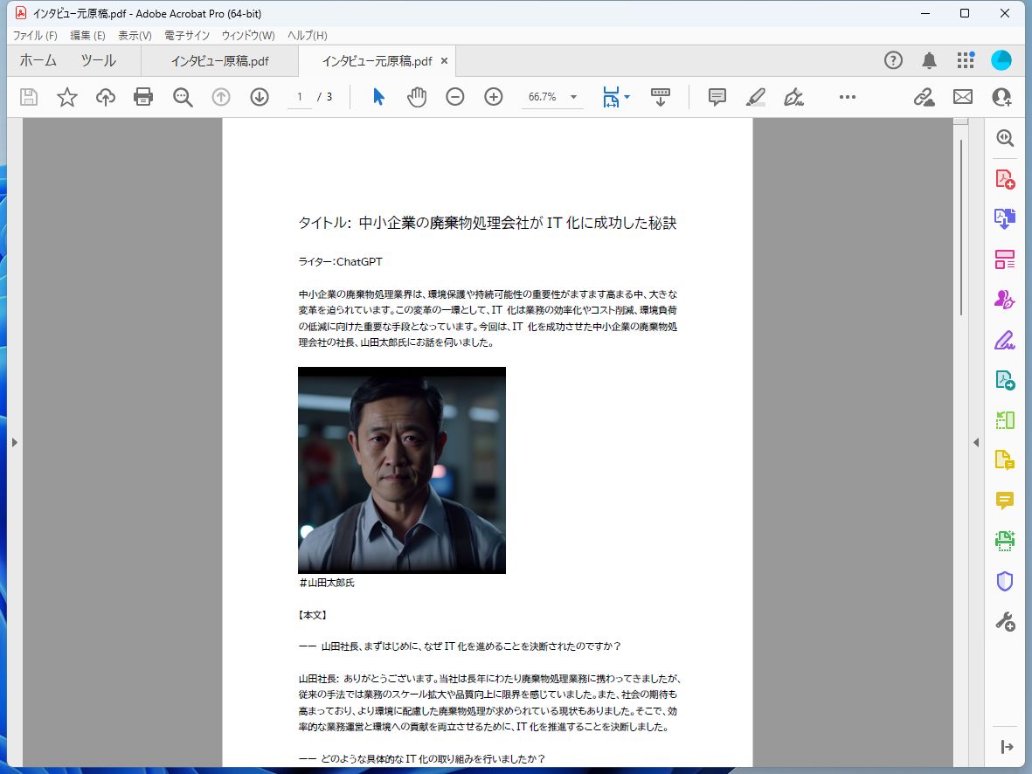This screenshot has width=1032, height=774.
Task: Send file by email using the envelope icon
Action: pos(962,97)
